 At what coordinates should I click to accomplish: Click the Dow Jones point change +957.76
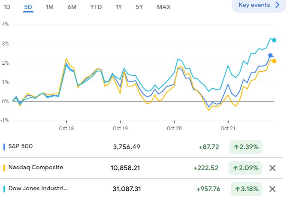(208, 189)
